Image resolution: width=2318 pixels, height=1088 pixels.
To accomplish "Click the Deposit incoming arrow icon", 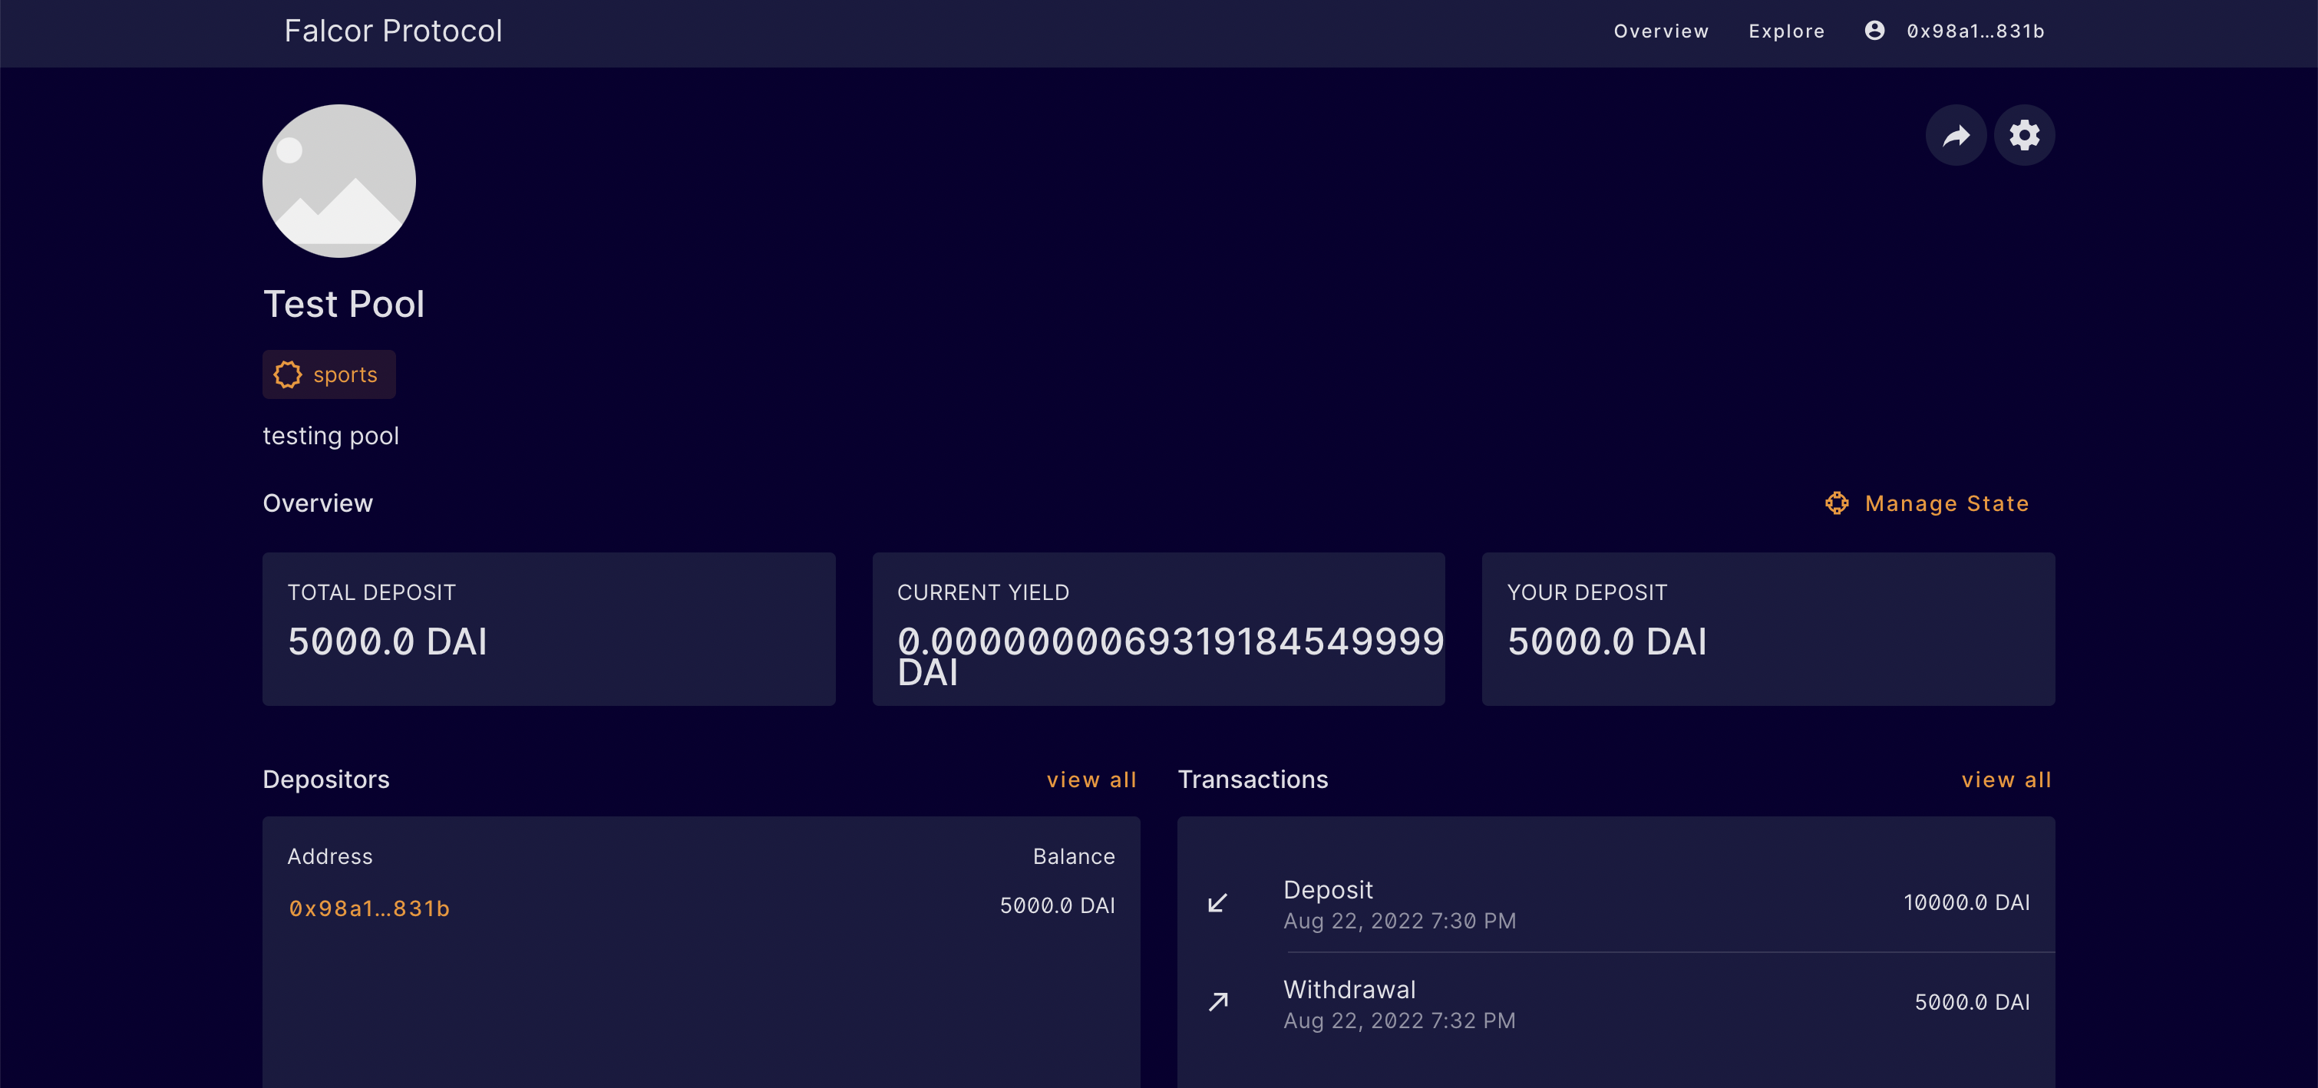I will tap(1217, 903).
